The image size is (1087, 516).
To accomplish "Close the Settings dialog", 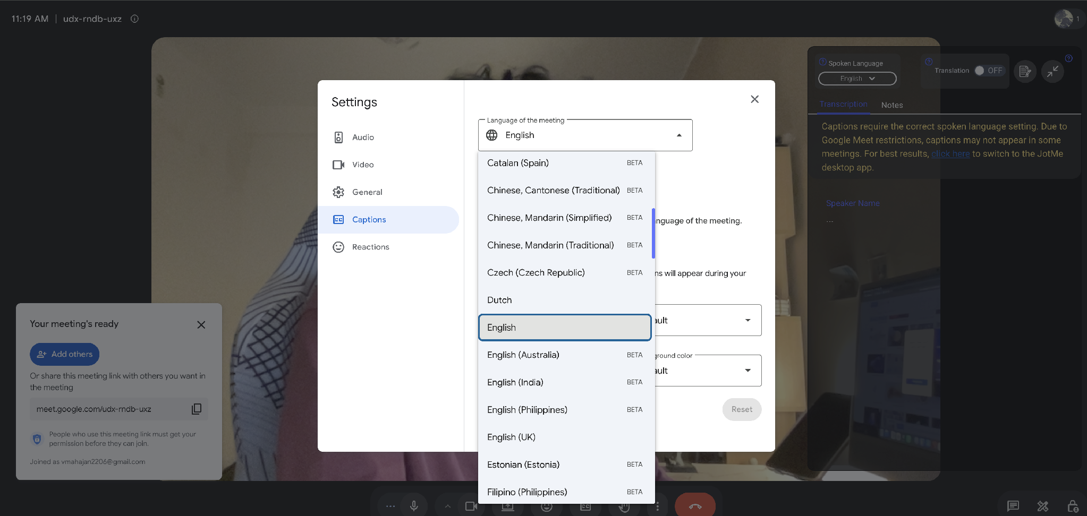I will 754,99.
